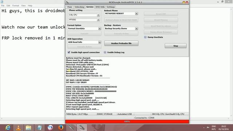Minimize NCKDongle with the yellow button

coord(184,2)
